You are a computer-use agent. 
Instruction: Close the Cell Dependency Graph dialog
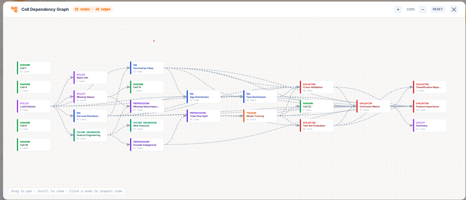click(454, 10)
